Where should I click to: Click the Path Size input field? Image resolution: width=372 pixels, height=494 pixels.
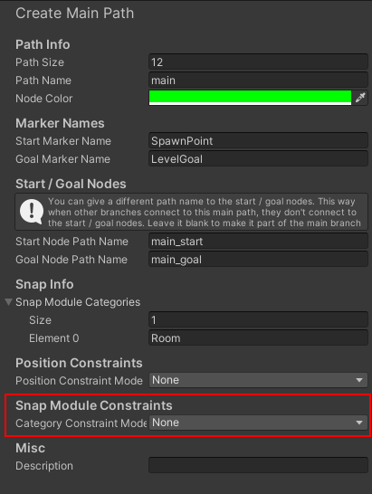click(258, 62)
